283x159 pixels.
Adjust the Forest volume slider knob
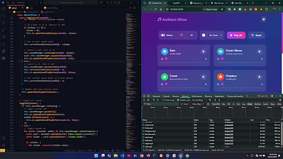166,84
